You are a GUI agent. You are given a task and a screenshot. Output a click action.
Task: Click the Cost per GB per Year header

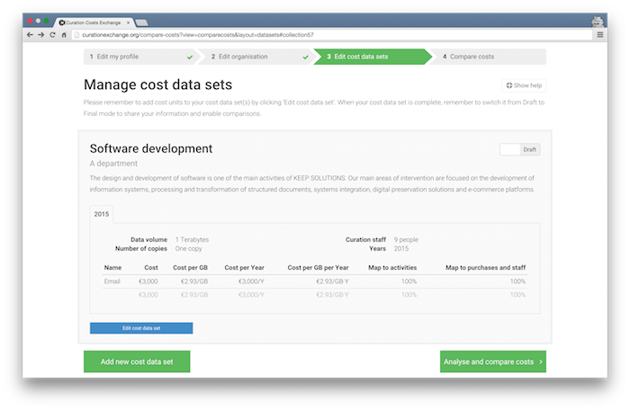pos(319,267)
